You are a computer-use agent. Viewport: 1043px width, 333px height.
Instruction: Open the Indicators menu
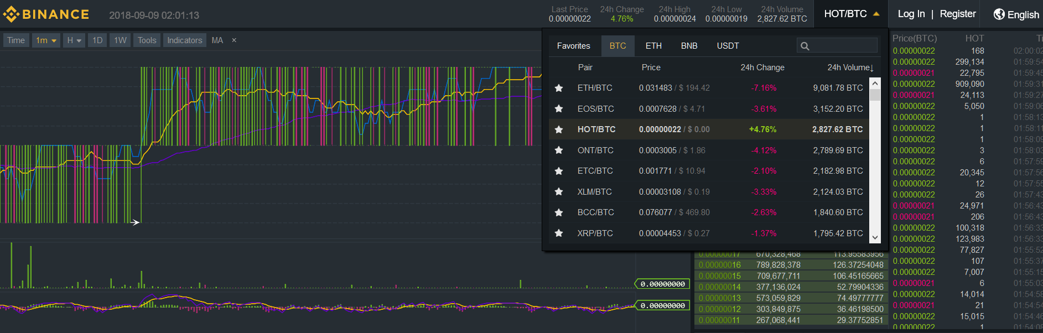pos(185,40)
